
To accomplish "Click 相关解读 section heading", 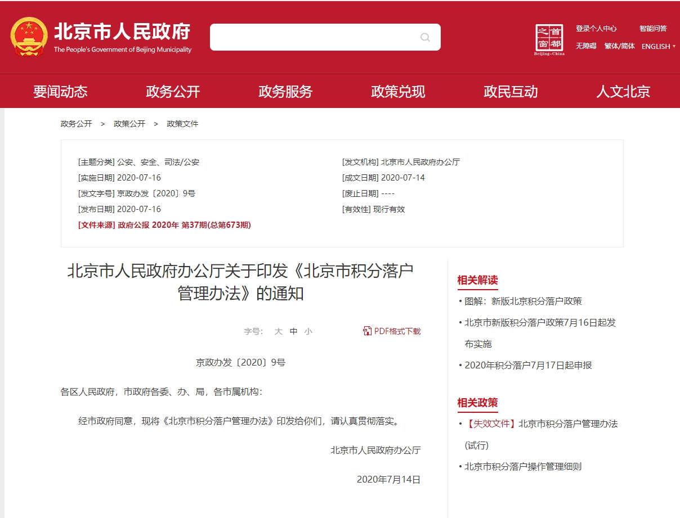I will coord(477,280).
